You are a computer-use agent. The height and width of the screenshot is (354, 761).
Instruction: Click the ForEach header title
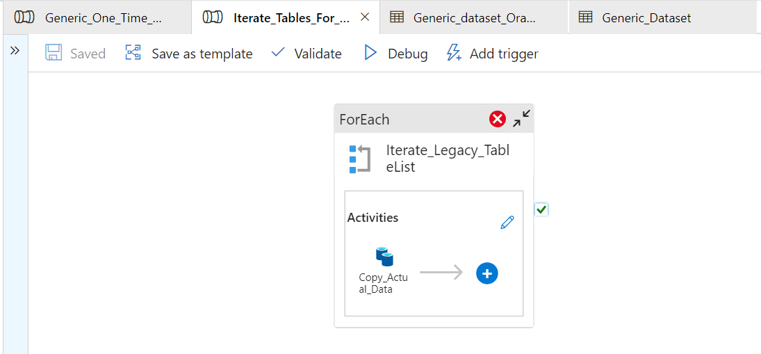364,119
